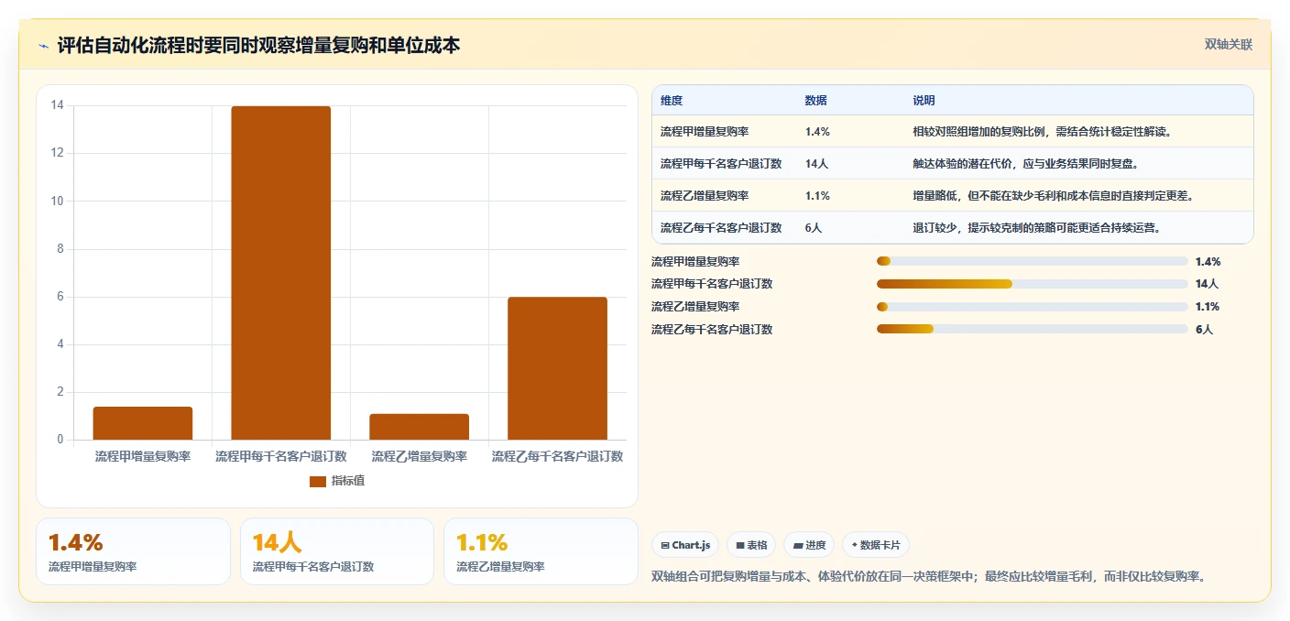The height and width of the screenshot is (621, 1290).
Task: Click the lightning icon beside the title
Action: [44, 46]
